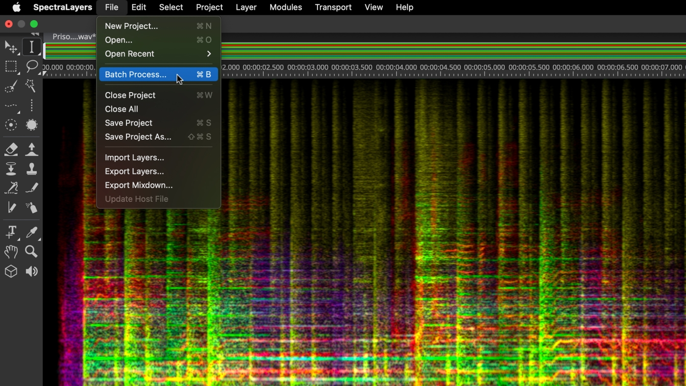686x386 pixels.
Task: Select the rectangular selection tool
Action: tap(11, 67)
